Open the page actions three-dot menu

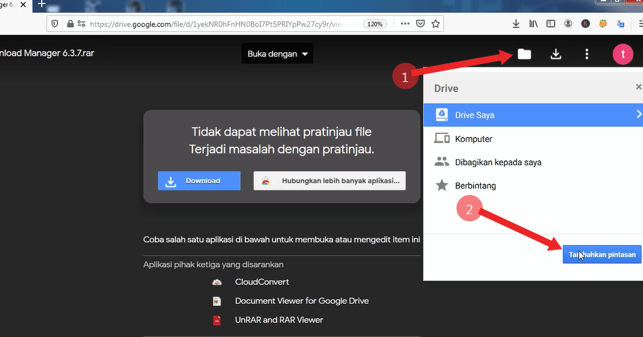[x=405, y=24]
